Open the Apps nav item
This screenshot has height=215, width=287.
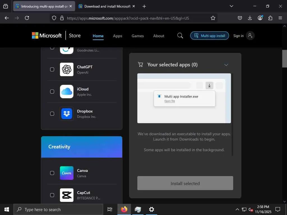coord(117,36)
